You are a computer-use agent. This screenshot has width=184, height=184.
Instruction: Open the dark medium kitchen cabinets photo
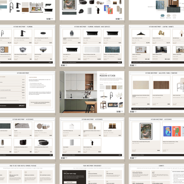[x=161, y=50]
